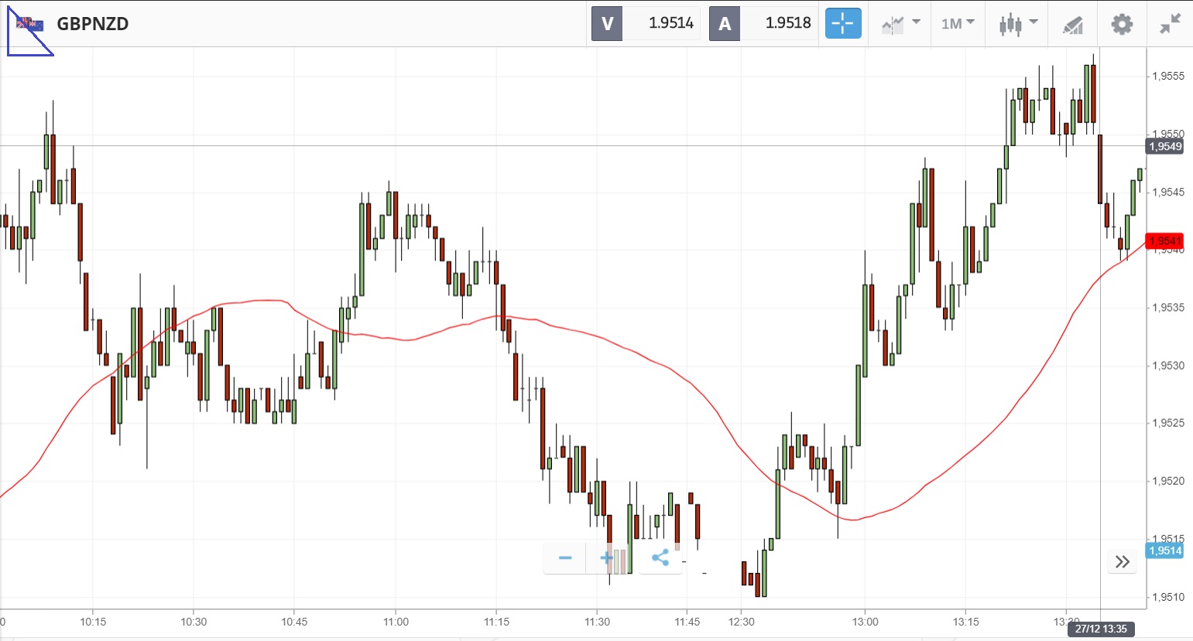Click the grey 1,9549 crosshair price label
This screenshot has width=1193, height=641.
pos(1164,146)
